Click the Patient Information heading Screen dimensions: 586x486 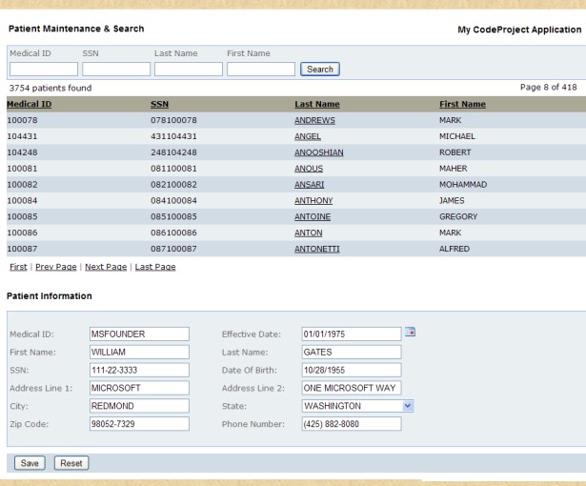[50, 296]
